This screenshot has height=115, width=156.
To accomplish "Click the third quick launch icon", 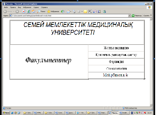I will pyautogui.click(x=19, y=113).
